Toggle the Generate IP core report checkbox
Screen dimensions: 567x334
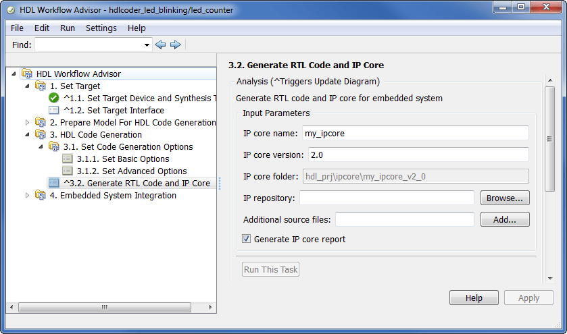pos(247,239)
